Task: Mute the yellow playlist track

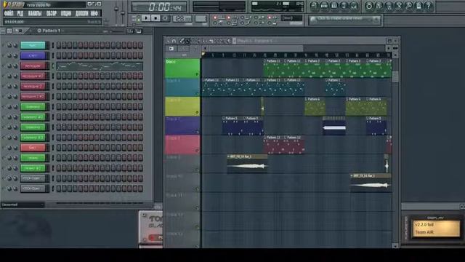Action: [x=197, y=113]
